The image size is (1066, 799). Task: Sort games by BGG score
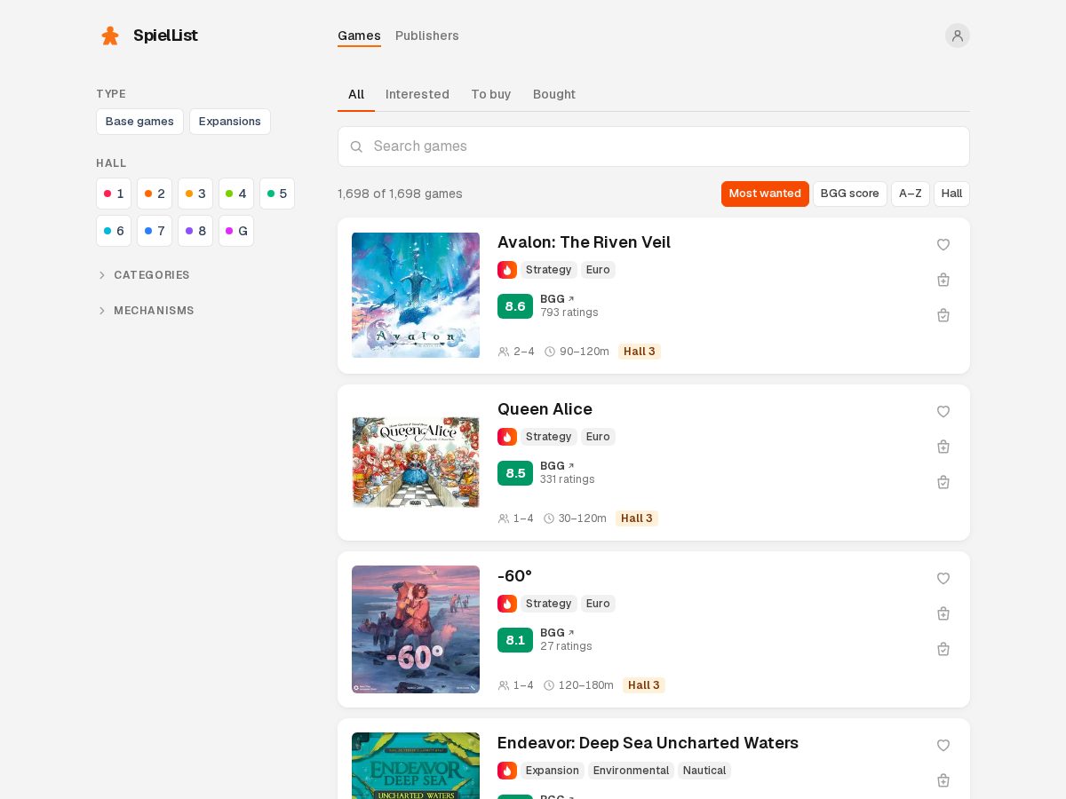tap(850, 194)
